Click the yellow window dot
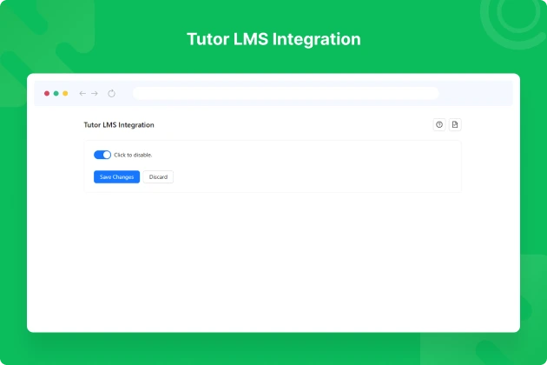This screenshot has height=365, width=547. point(65,93)
